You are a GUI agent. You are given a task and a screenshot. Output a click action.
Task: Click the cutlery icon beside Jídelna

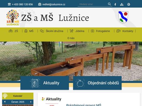point(72,31)
